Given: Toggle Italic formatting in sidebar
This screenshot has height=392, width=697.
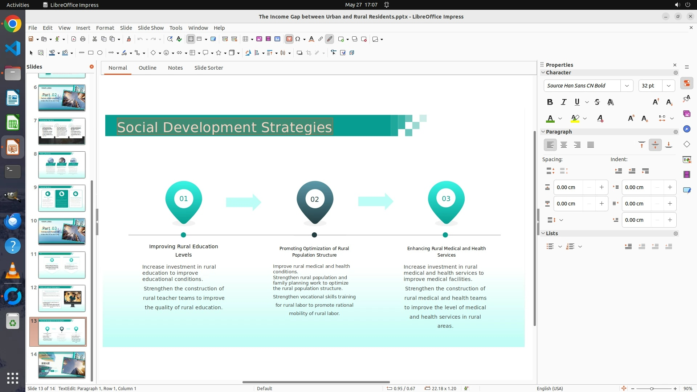Looking at the screenshot, I should 563,102.
